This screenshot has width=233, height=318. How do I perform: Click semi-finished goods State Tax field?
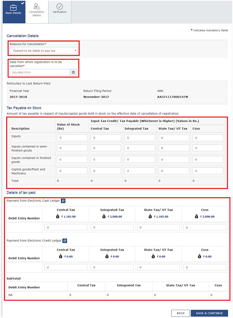coord(174,148)
